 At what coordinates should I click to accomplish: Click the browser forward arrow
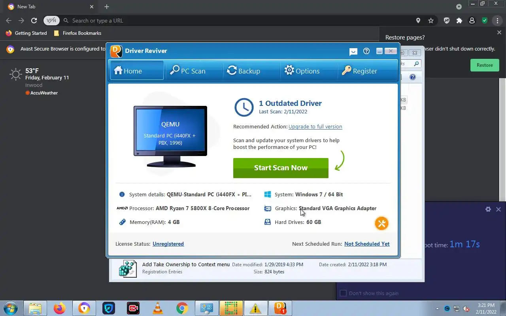(x=21, y=21)
